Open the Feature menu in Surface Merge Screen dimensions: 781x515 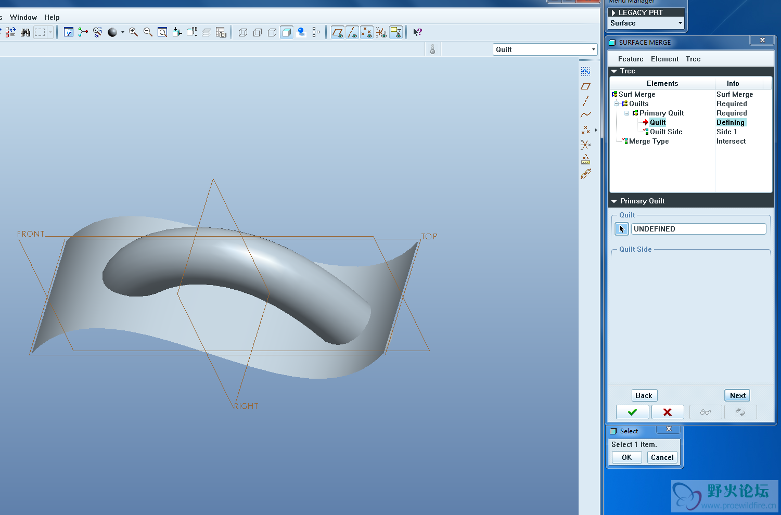pos(631,59)
